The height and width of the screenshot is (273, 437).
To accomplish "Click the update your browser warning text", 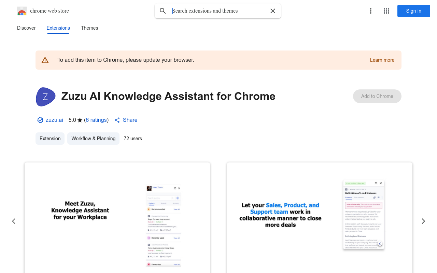I will click(126, 60).
